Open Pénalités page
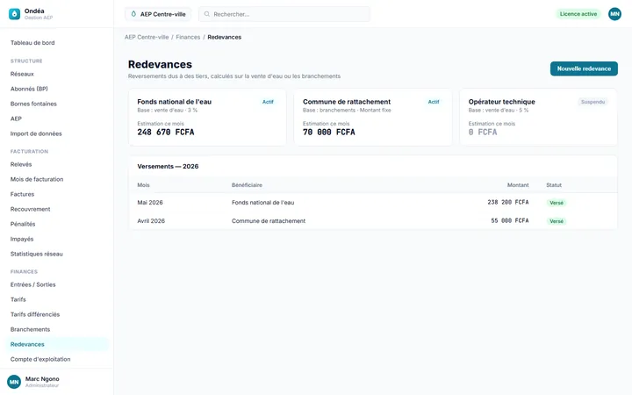632x395 pixels. (x=23, y=224)
